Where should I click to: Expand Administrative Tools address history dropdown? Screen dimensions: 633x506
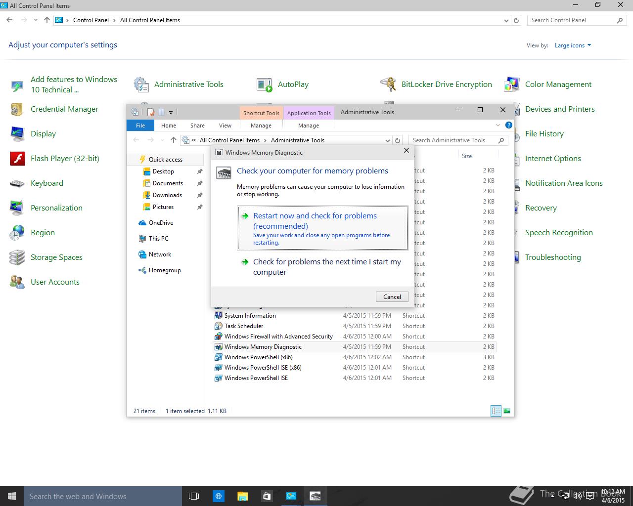(x=387, y=140)
